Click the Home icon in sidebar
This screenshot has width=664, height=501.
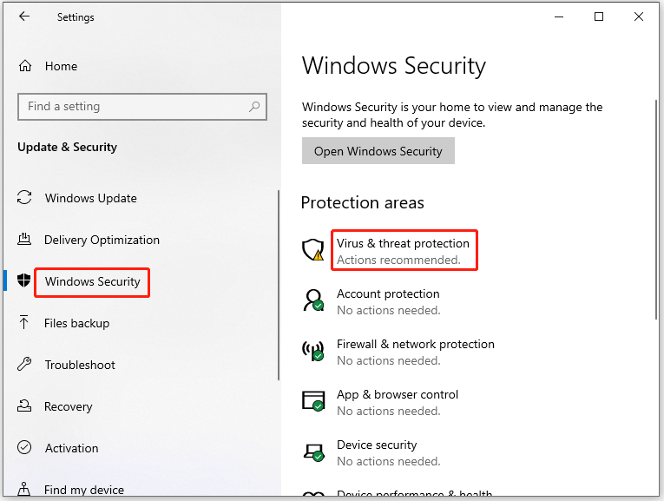pyautogui.click(x=25, y=66)
